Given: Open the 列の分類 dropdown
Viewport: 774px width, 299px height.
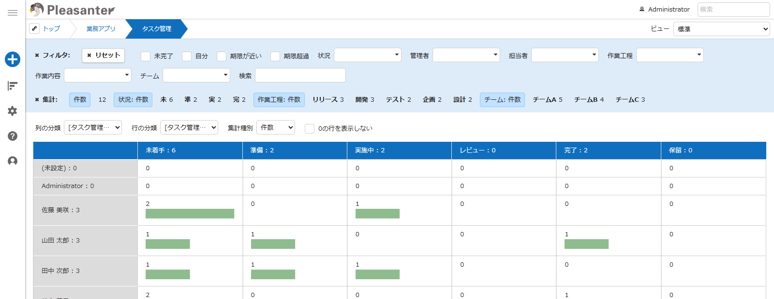Looking at the screenshot, I should (x=93, y=127).
